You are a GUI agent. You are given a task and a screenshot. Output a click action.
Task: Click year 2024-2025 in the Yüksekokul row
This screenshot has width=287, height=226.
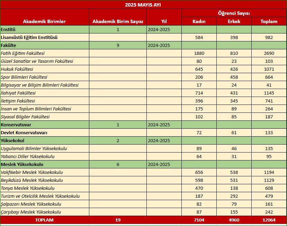[x=159, y=140]
